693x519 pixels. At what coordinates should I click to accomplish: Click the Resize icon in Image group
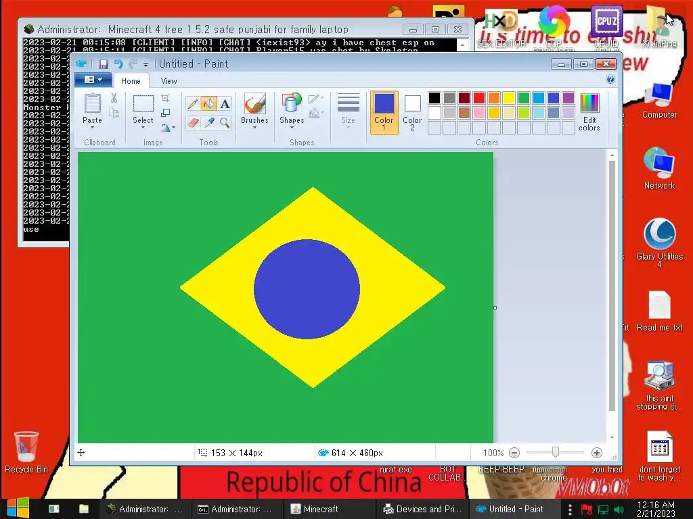[x=165, y=113]
